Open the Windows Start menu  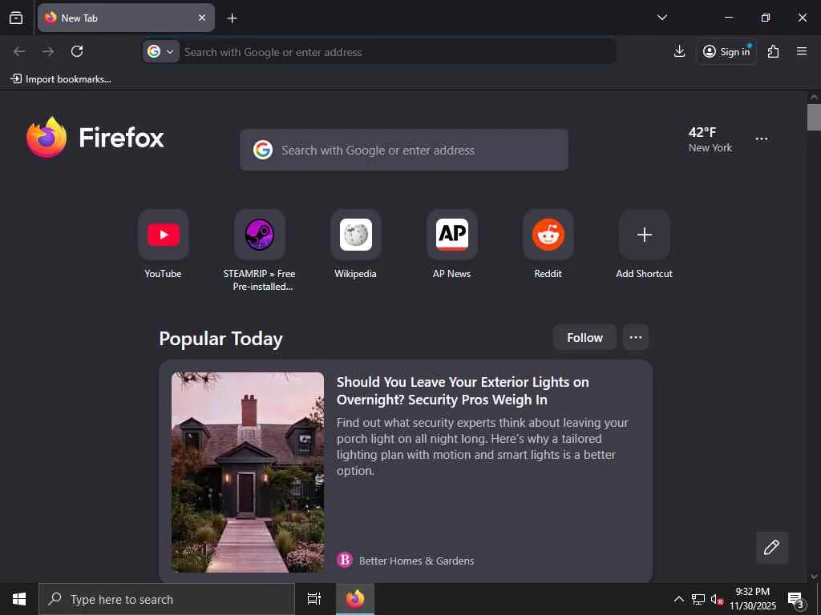(x=19, y=599)
